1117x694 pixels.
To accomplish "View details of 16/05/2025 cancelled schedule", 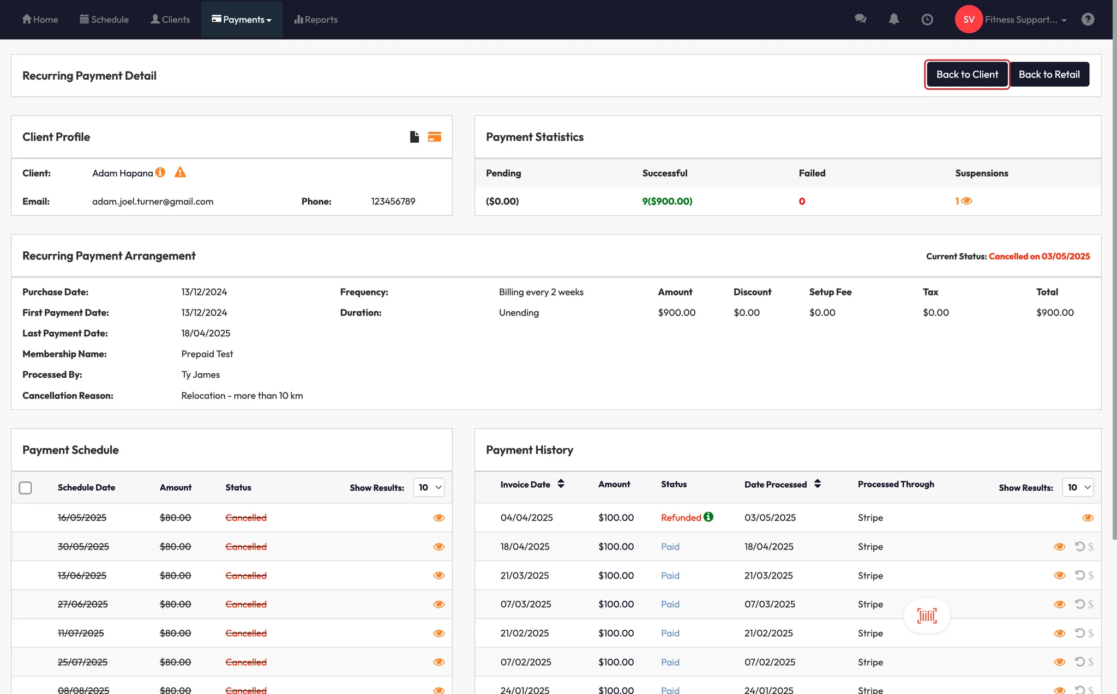I will (x=439, y=518).
